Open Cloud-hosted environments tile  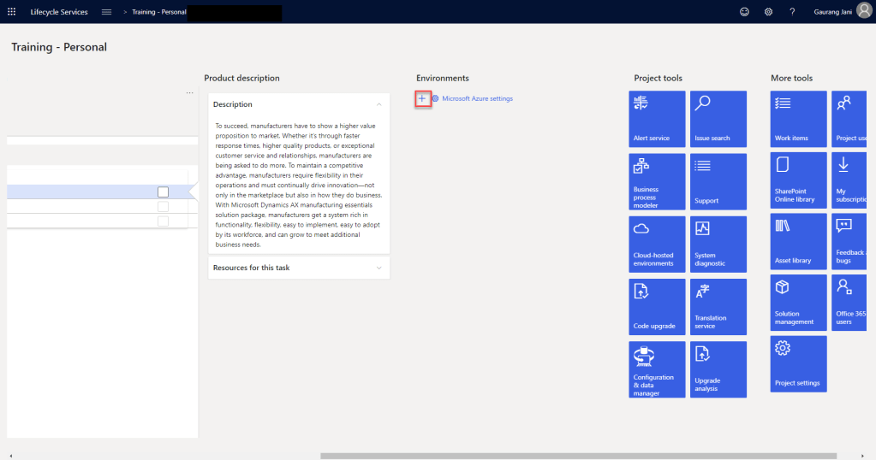point(657,244)
